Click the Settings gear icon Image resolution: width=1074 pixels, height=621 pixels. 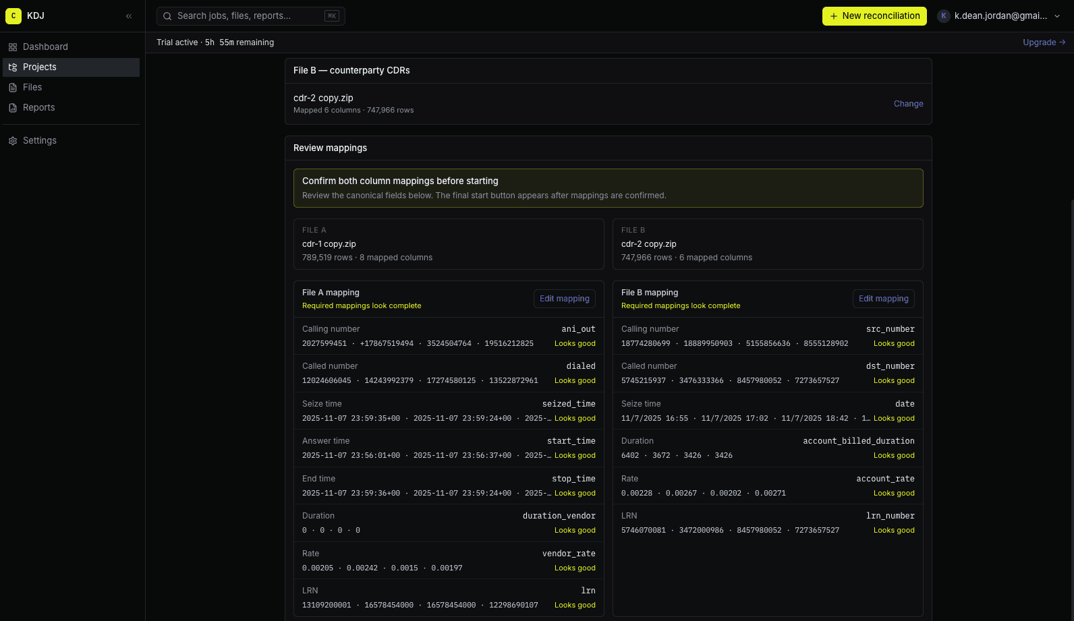(x=13, y=141)
